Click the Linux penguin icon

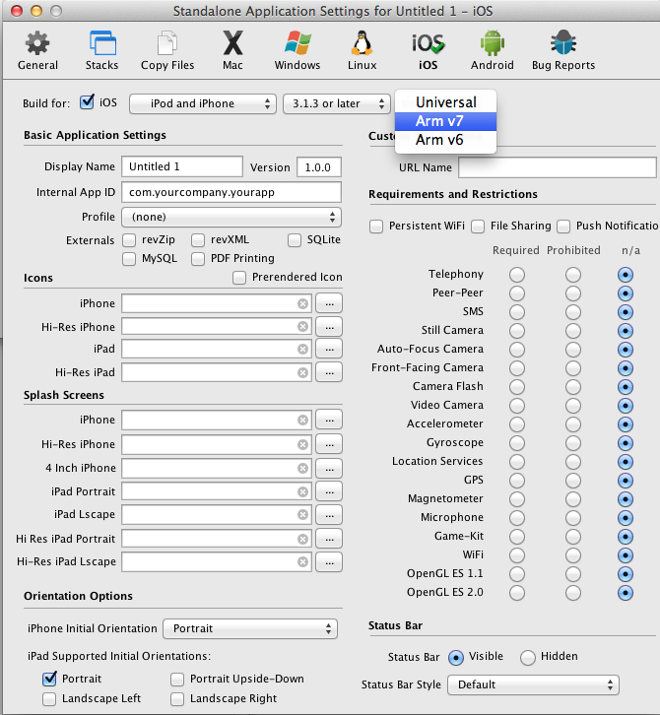click(x=363, y=50)
